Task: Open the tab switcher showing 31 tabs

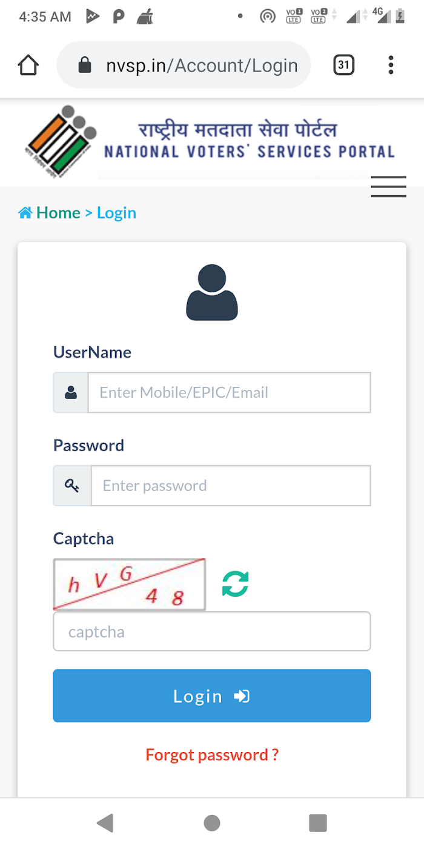Action: [343, 65]
